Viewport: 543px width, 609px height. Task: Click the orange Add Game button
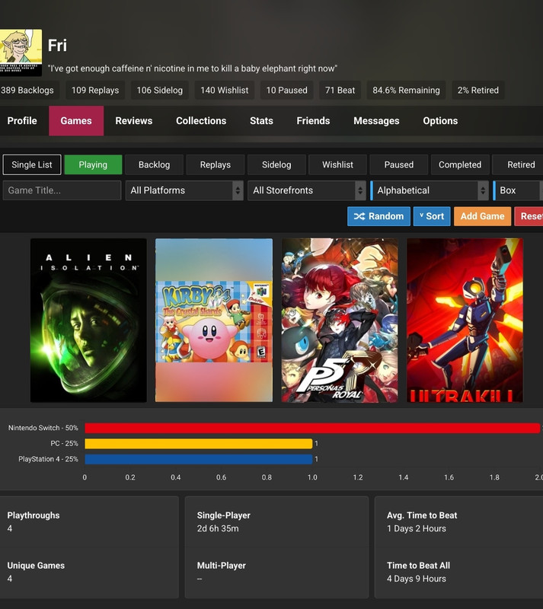(482, 216)
